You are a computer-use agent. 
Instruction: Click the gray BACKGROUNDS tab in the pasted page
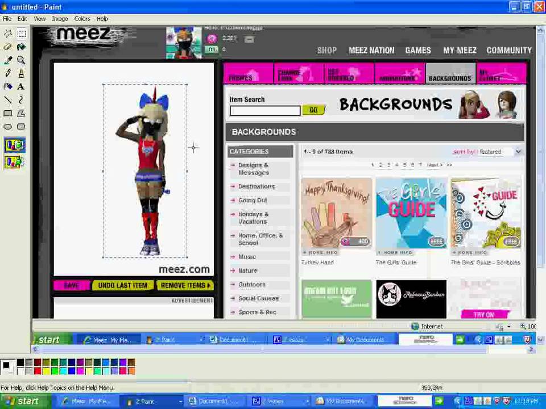pyautogui.click(x=450, y=73)
